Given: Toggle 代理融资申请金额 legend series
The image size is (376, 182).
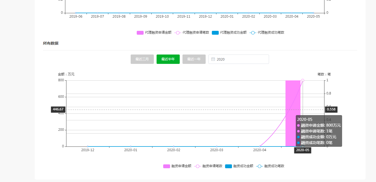Looking at the screenshot, I should (x=154, y=32).
